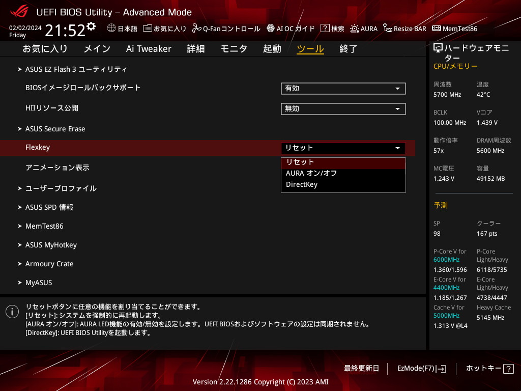Select アニメーション表示 setting
521x391 pixels.
pos(57,167)
